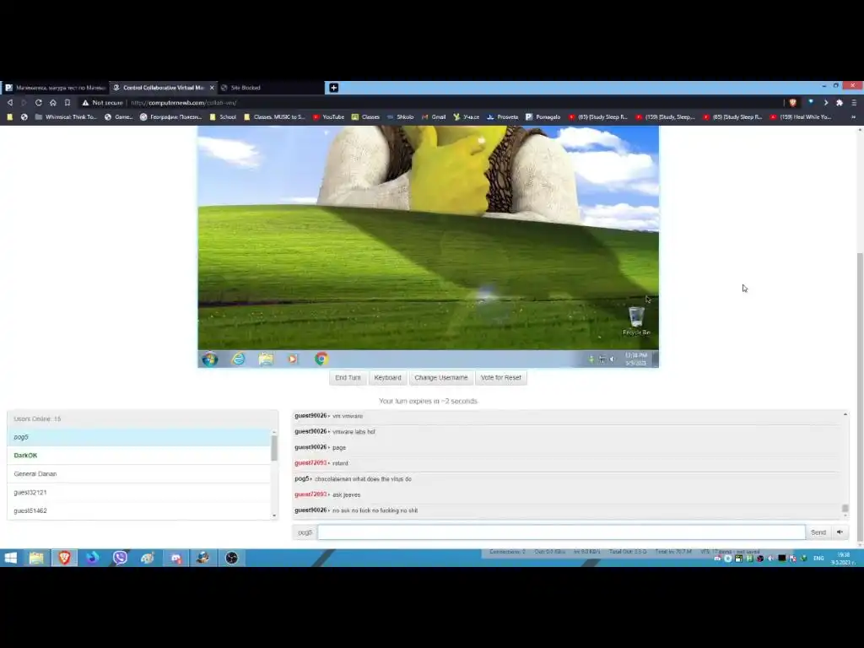Image resolution: width=864 pixels, height=648 pixels.
Task: Expand the bookmarks overflow chevron
Action: pos(854,116)
